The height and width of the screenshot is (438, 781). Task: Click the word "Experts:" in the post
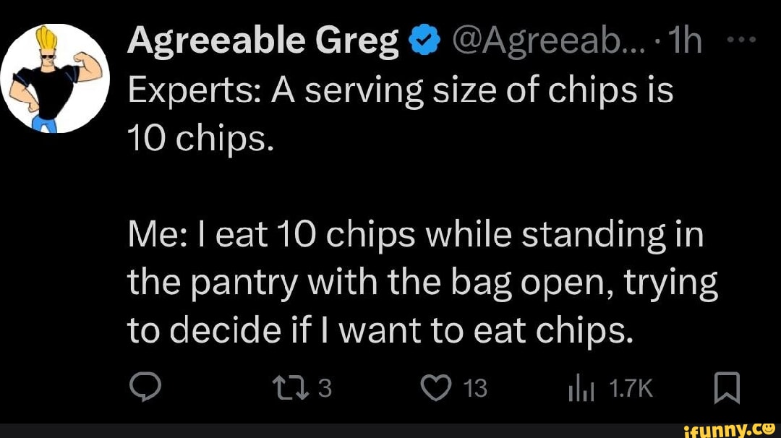[177, 92]
